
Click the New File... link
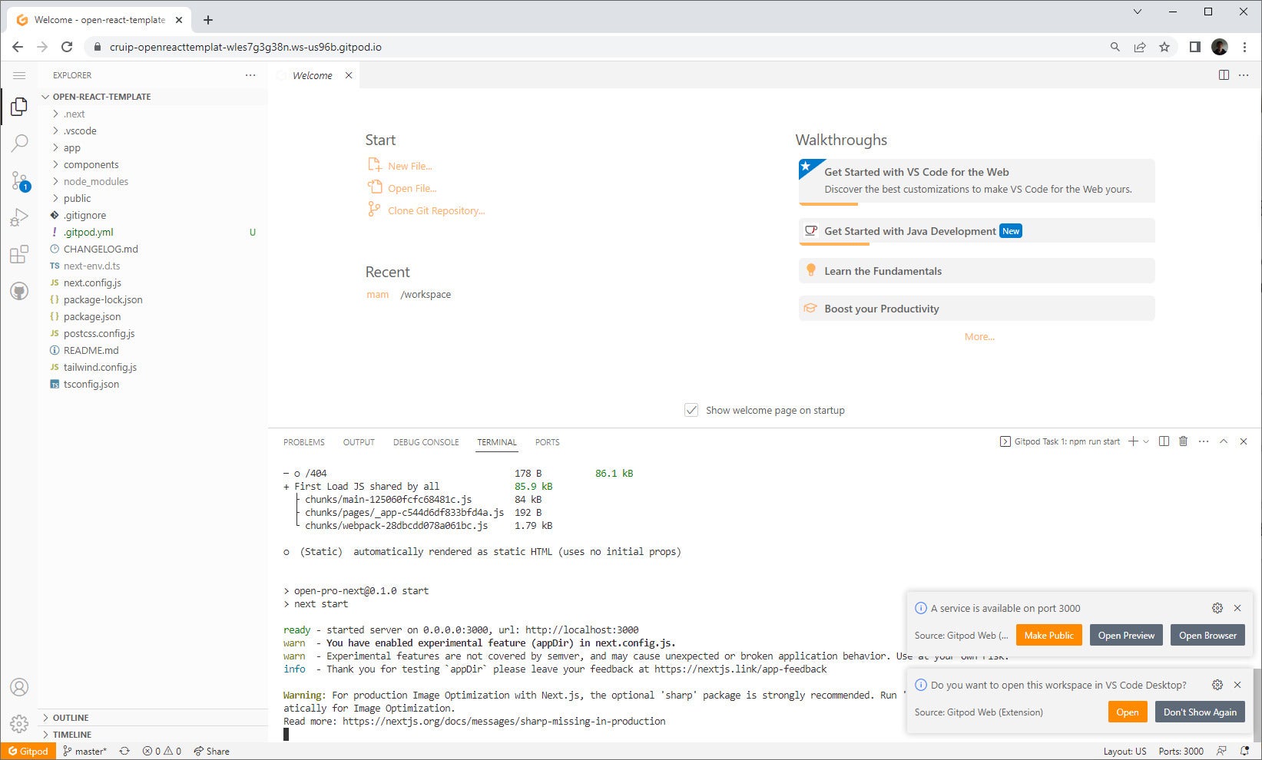[409, 166]
